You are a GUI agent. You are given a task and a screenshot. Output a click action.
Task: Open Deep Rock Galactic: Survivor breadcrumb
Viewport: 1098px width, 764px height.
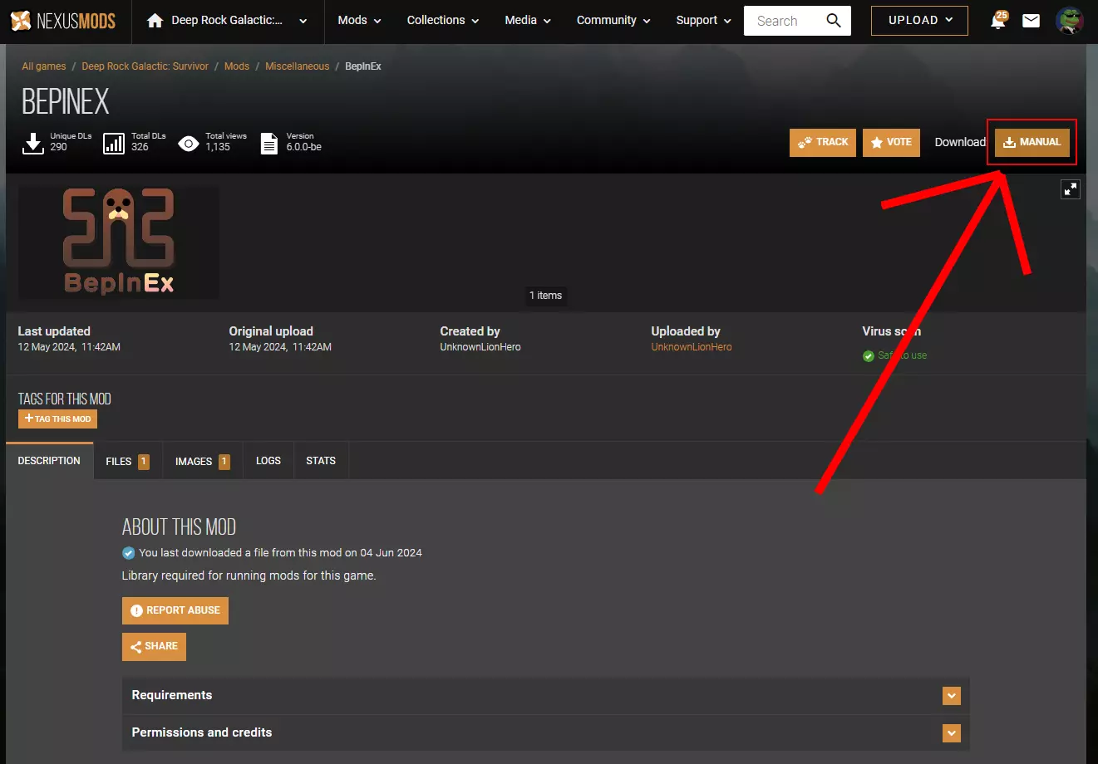[x=145, y=66]
